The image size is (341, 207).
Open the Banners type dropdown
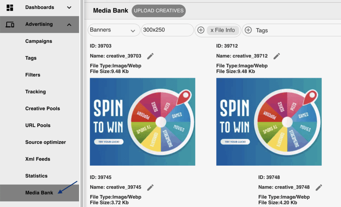point(113,30)
